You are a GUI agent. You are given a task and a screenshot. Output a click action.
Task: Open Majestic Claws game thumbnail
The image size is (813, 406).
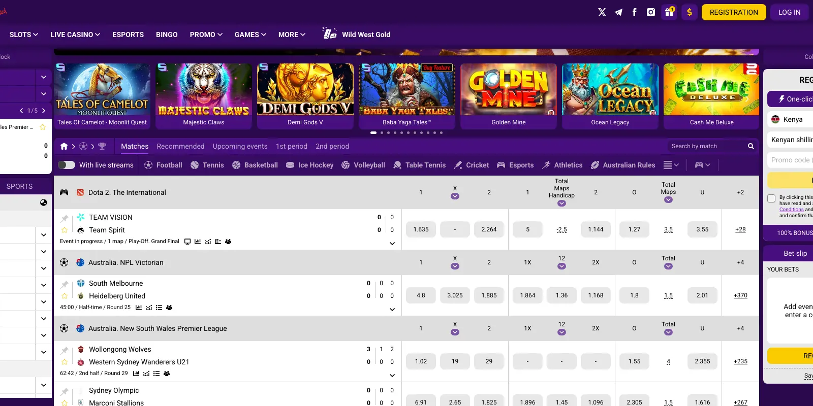204,95
